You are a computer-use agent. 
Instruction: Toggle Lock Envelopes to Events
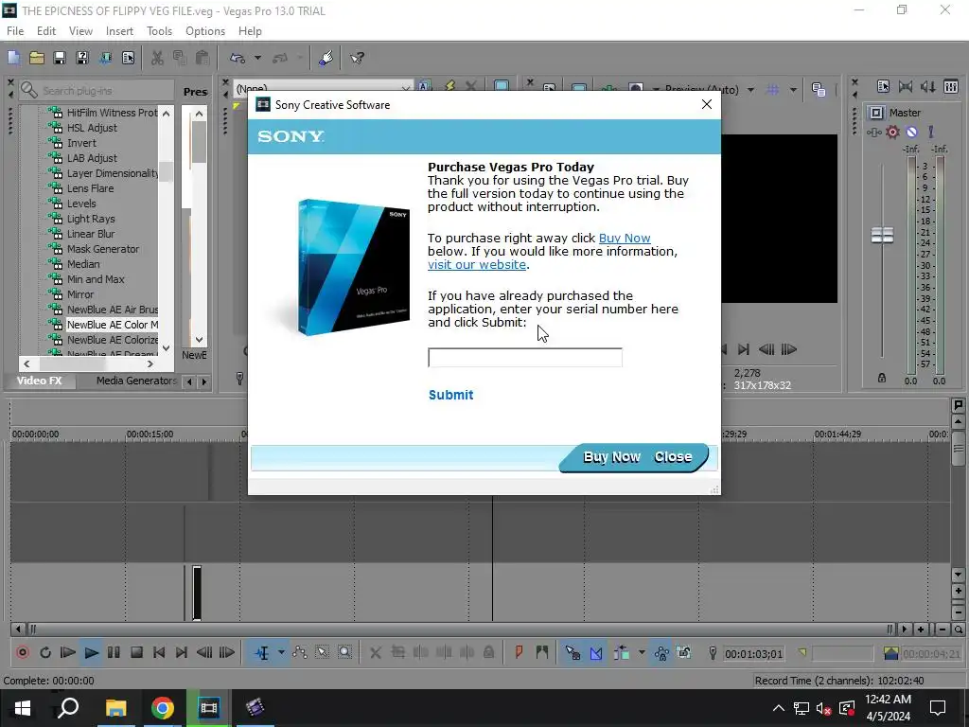661,653
